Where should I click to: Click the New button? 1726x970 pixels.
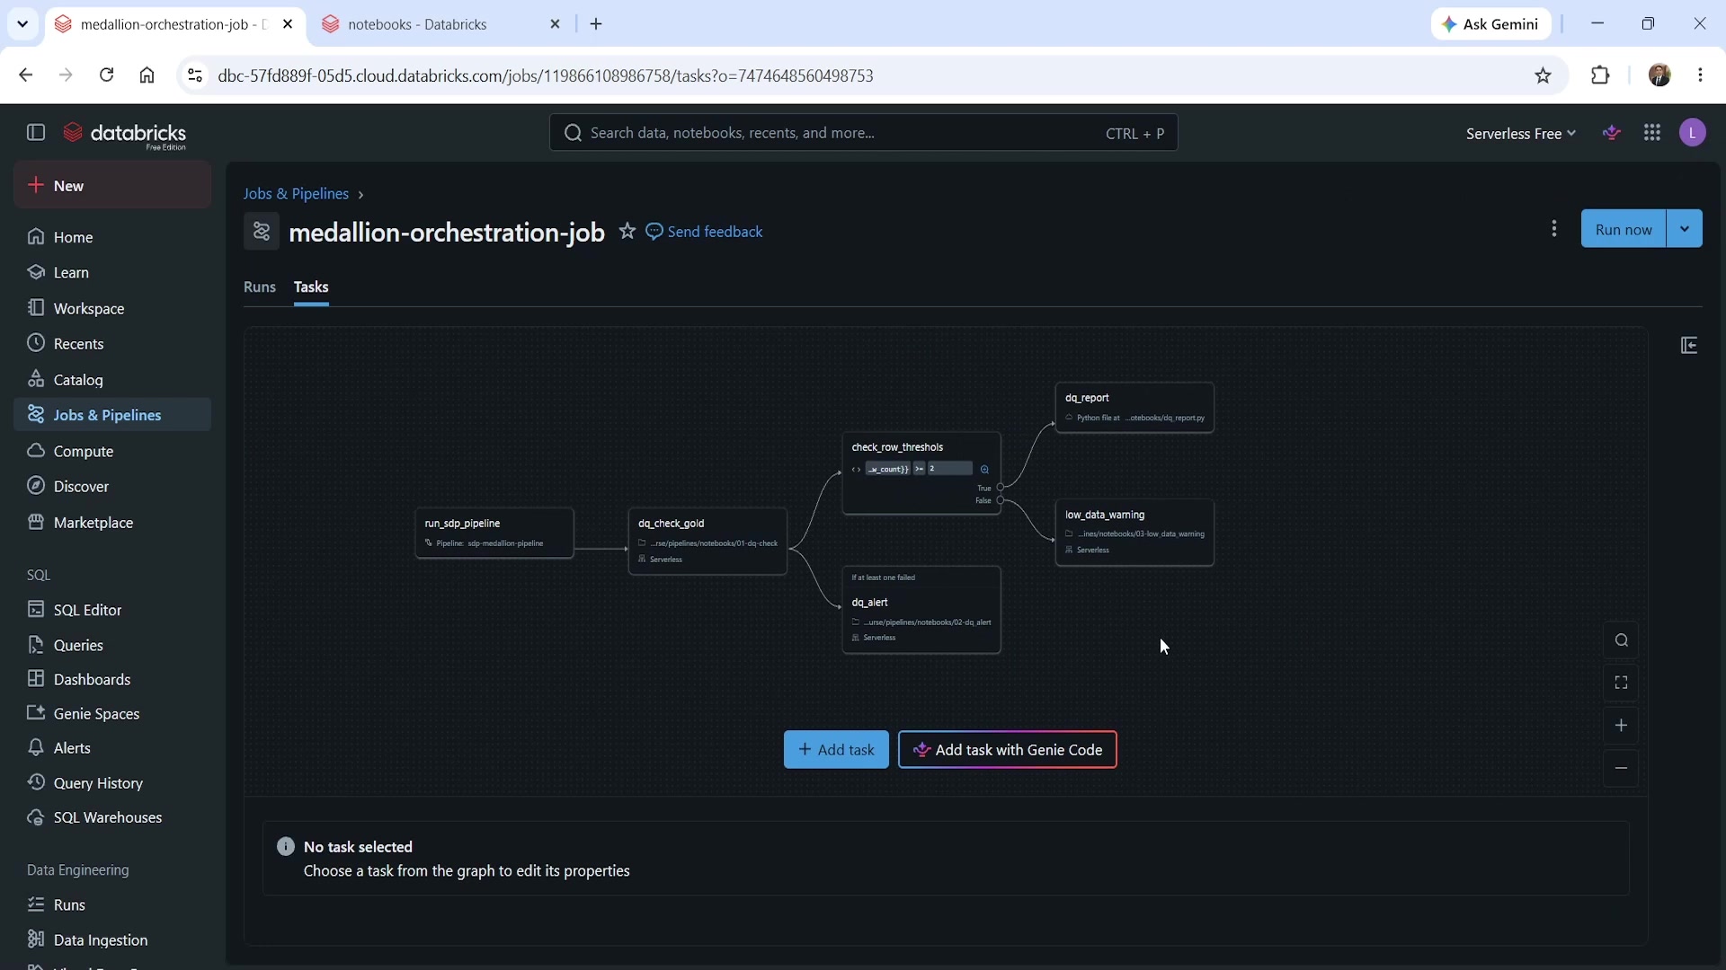point(112,186)
